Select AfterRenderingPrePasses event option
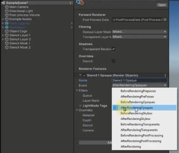The image size is (179, 153). 144,97
